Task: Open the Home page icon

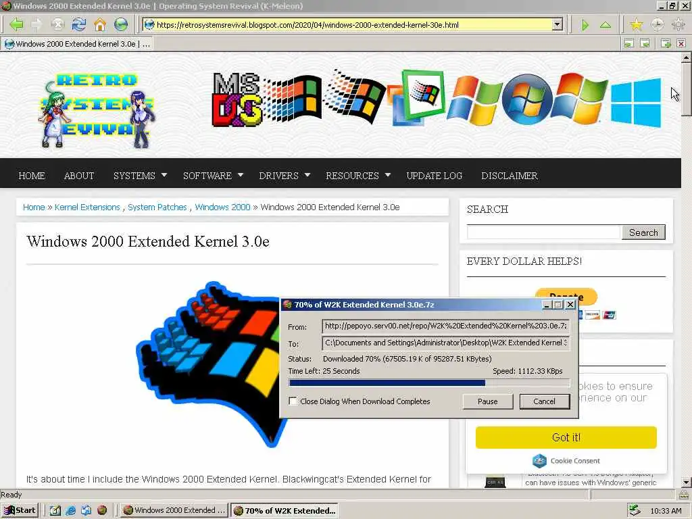Action: (x=100, y=24)
